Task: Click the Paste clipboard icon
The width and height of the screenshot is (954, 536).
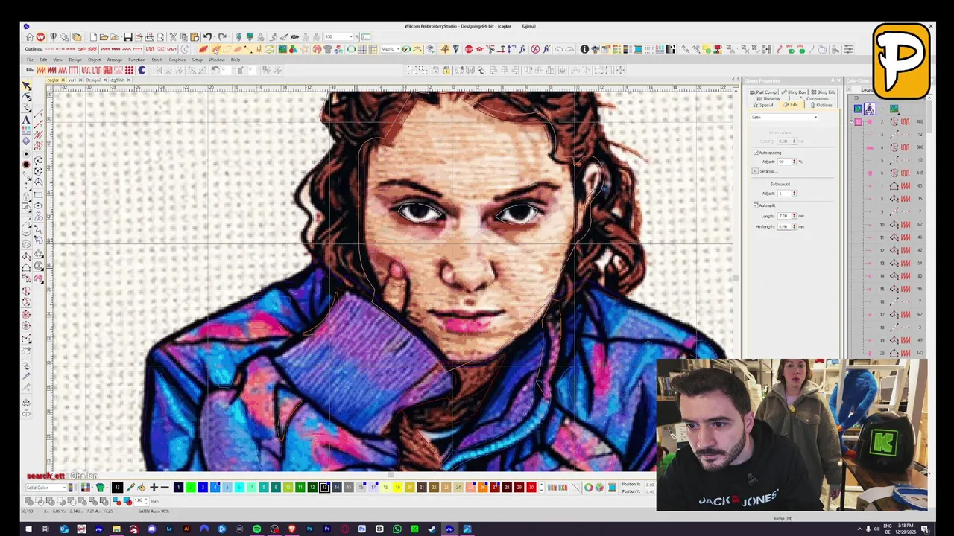Action: (x=195, y=36)
